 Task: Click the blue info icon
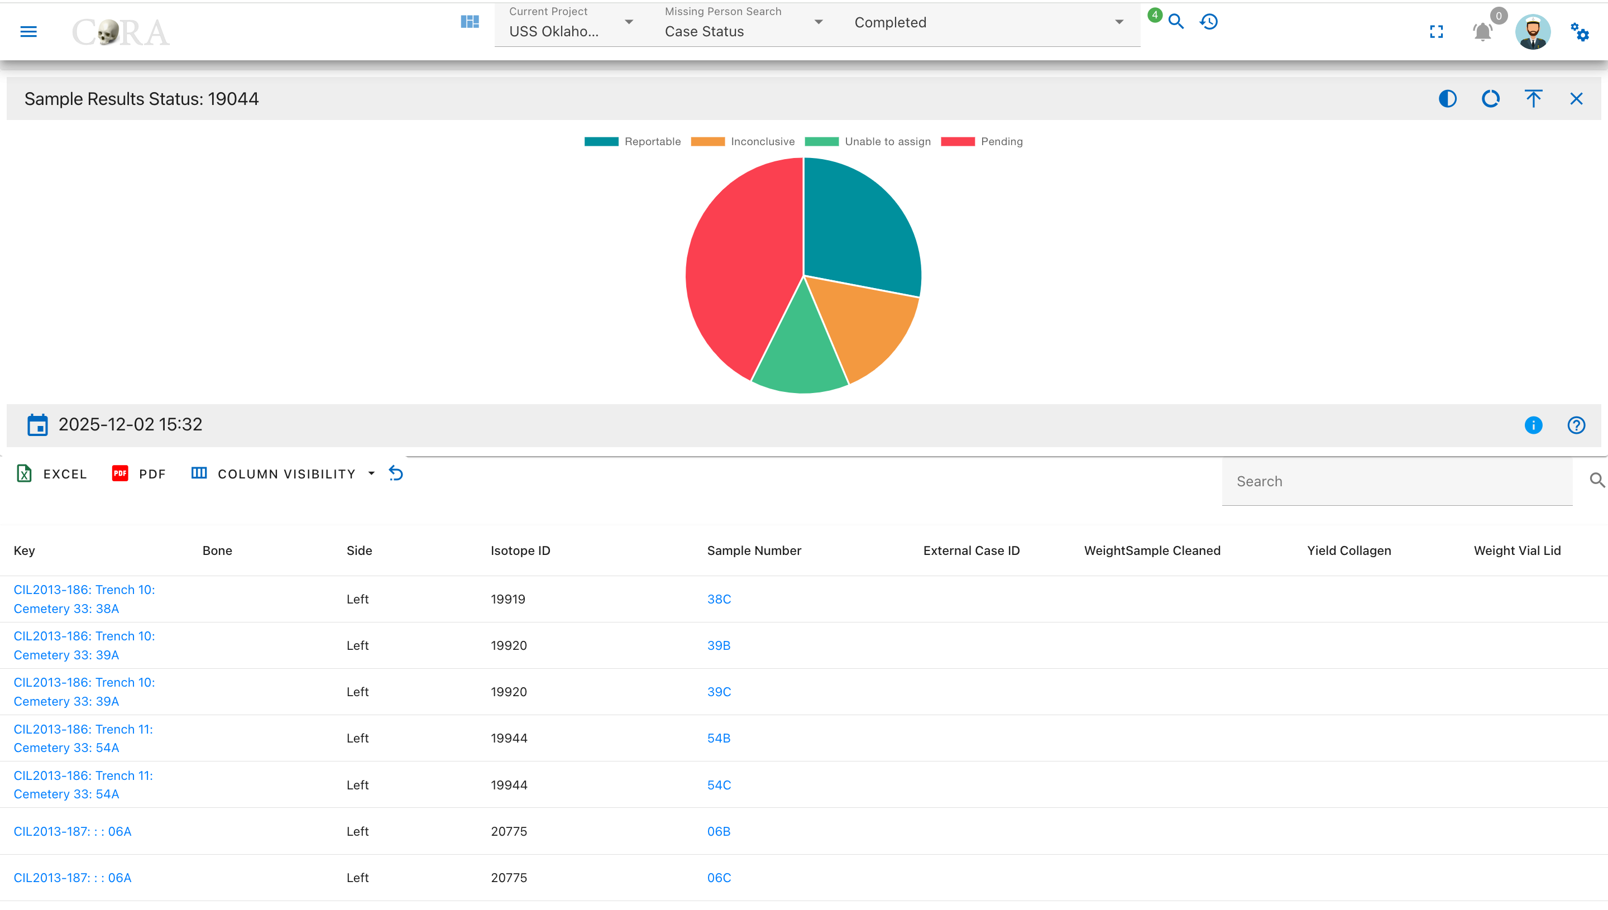tap(1533, 425)
